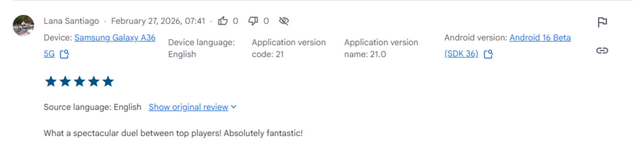Click the icon beside the Android 16 Beta link
This screenshot has height=146, width=634.
click(488, 54)
